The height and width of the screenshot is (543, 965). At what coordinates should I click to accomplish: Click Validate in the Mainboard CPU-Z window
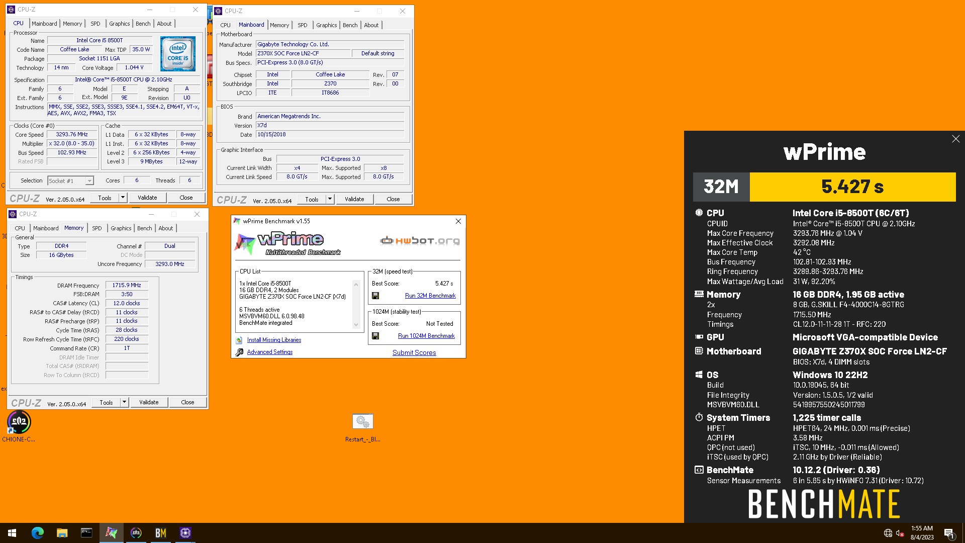[x=354, y=199]
